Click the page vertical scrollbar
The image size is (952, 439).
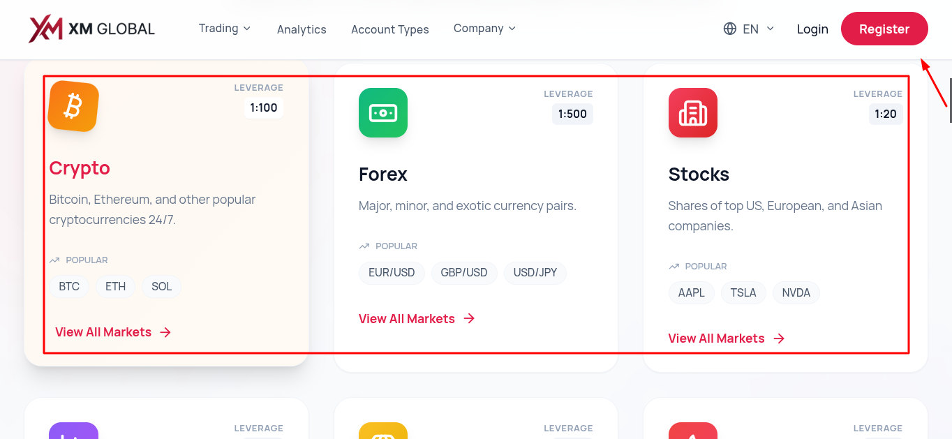point(950,101)
